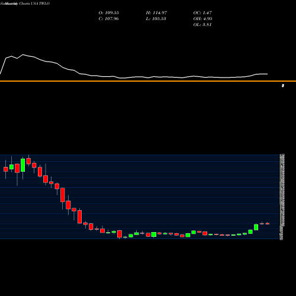Click the tallest green candlestick near the chart peak
This screenshot has height=296, width=296.
click(23, 165)
